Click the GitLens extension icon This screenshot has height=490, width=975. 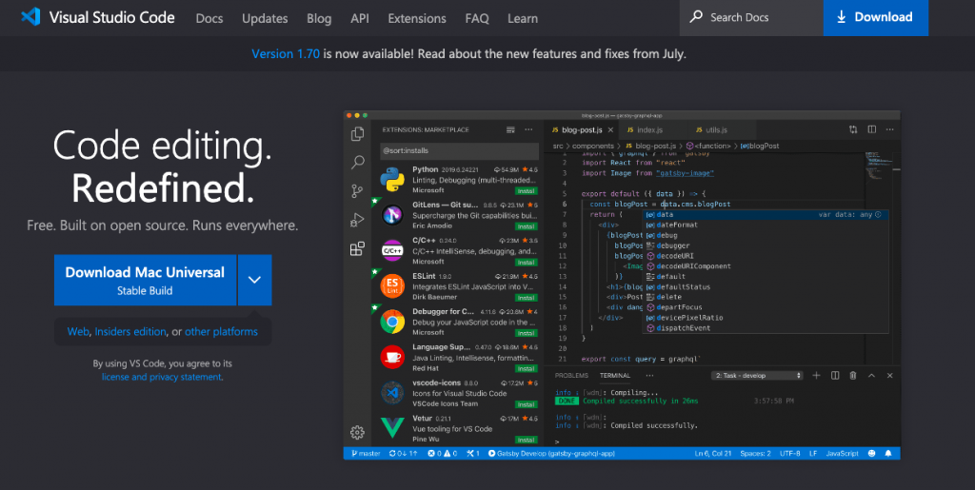pyautogui.click(x=392, y=215)
